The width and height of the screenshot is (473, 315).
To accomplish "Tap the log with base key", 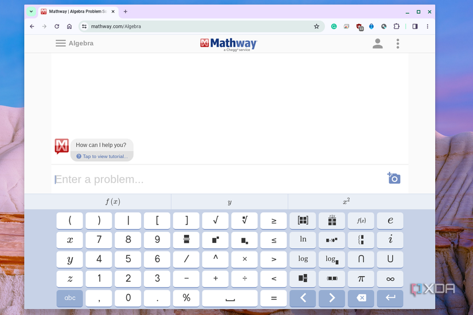I will [332, 259].
